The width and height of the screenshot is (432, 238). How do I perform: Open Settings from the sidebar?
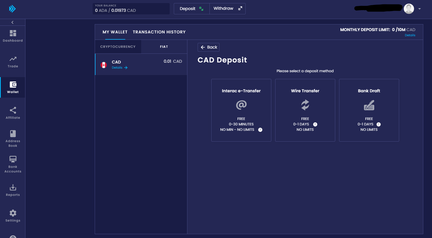pyautogui.click(x=13, y=213)
